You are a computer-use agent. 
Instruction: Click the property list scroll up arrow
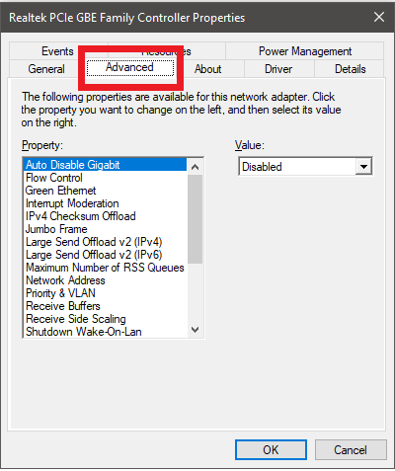195,167
